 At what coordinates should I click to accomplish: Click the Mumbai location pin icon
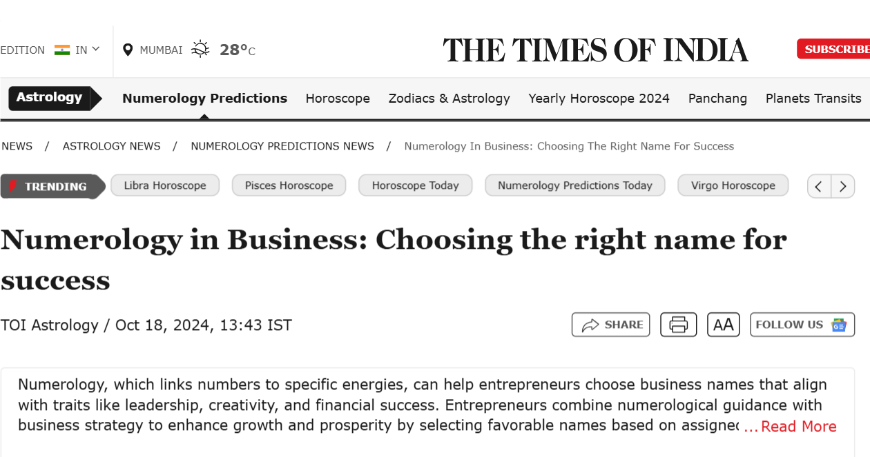[128, 49]
